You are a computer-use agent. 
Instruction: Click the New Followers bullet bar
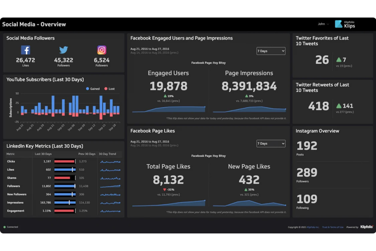pos(65,194)
